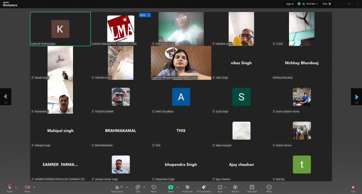Go to next page of participants
This screenshot has width=362, height=194.
coord(357,97)
